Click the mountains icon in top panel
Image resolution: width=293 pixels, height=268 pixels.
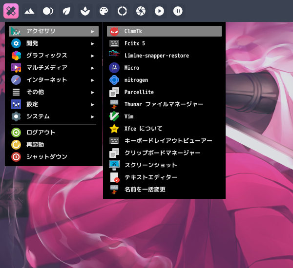pyautogui.click(x=29, y=10)
